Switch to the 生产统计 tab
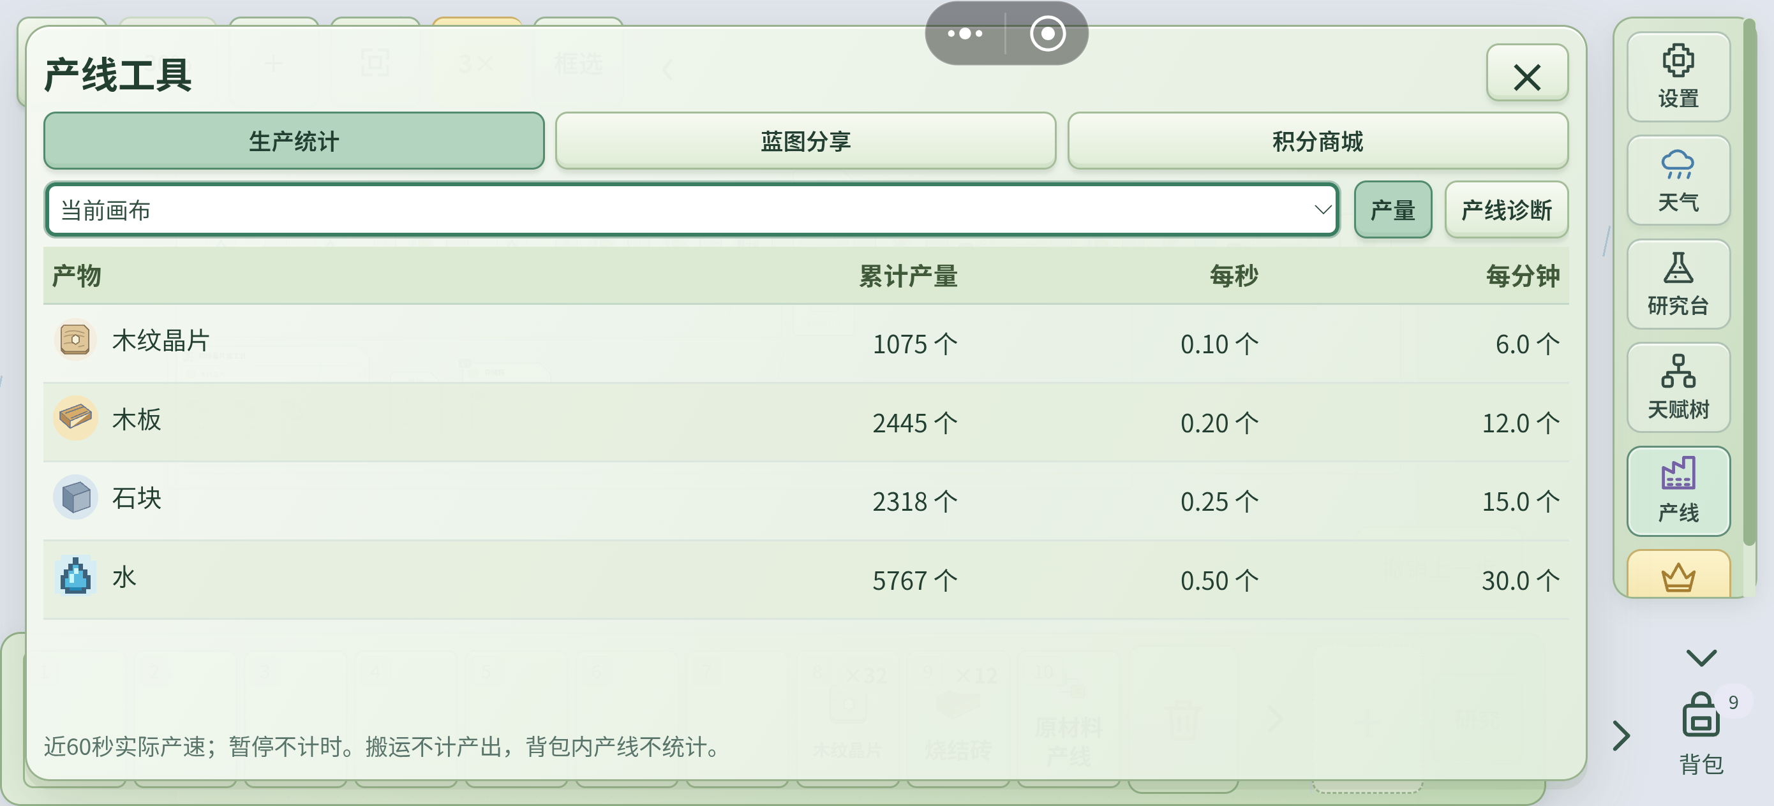 294,141
